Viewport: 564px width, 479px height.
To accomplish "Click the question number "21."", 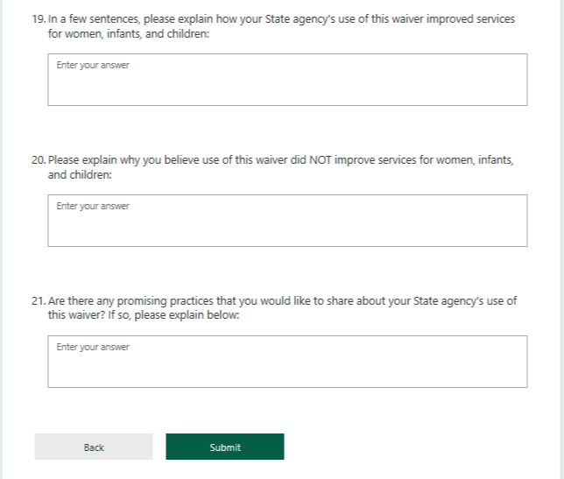I will (x=38, y=301).
